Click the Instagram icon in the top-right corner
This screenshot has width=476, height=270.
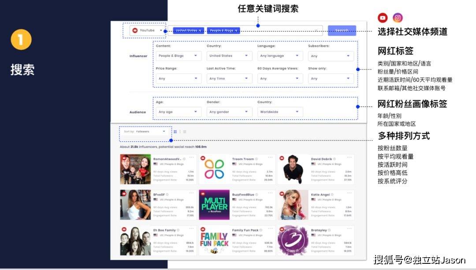pyautogui.click(x=398, y=18)
